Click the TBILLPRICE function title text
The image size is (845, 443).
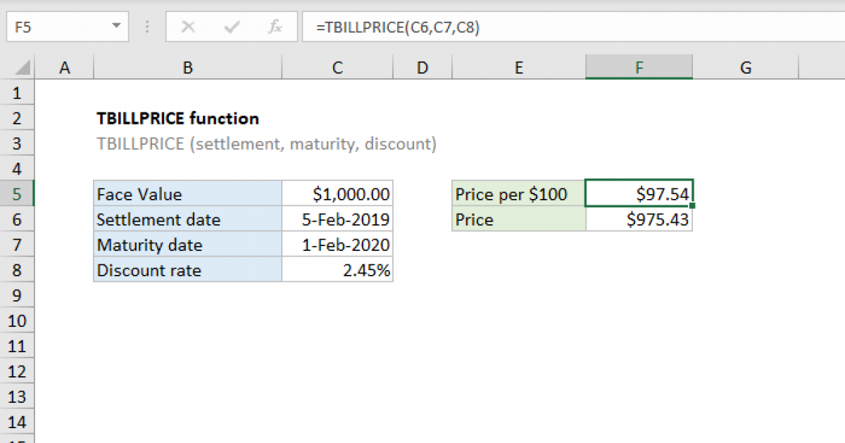(x=177, y=118)
